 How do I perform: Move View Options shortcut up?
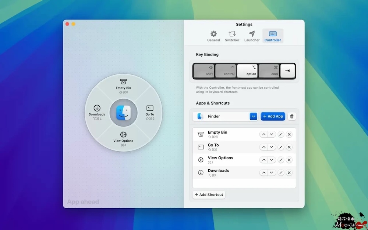(263, 160)
